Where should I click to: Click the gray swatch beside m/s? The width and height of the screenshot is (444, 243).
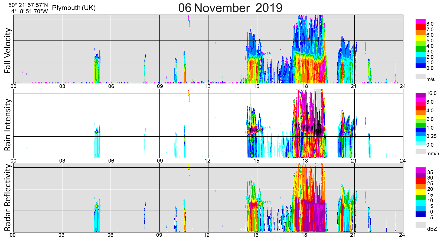coord(420,76)
